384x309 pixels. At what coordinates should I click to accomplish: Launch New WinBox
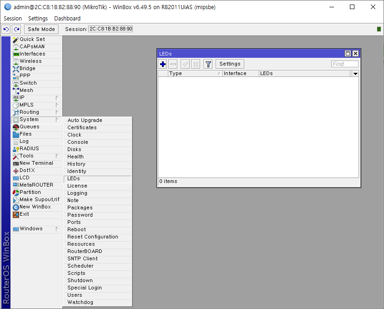36,207
